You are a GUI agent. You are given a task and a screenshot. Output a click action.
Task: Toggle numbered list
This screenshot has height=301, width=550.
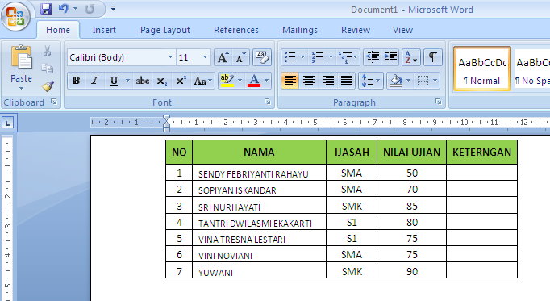click(318, 56)
